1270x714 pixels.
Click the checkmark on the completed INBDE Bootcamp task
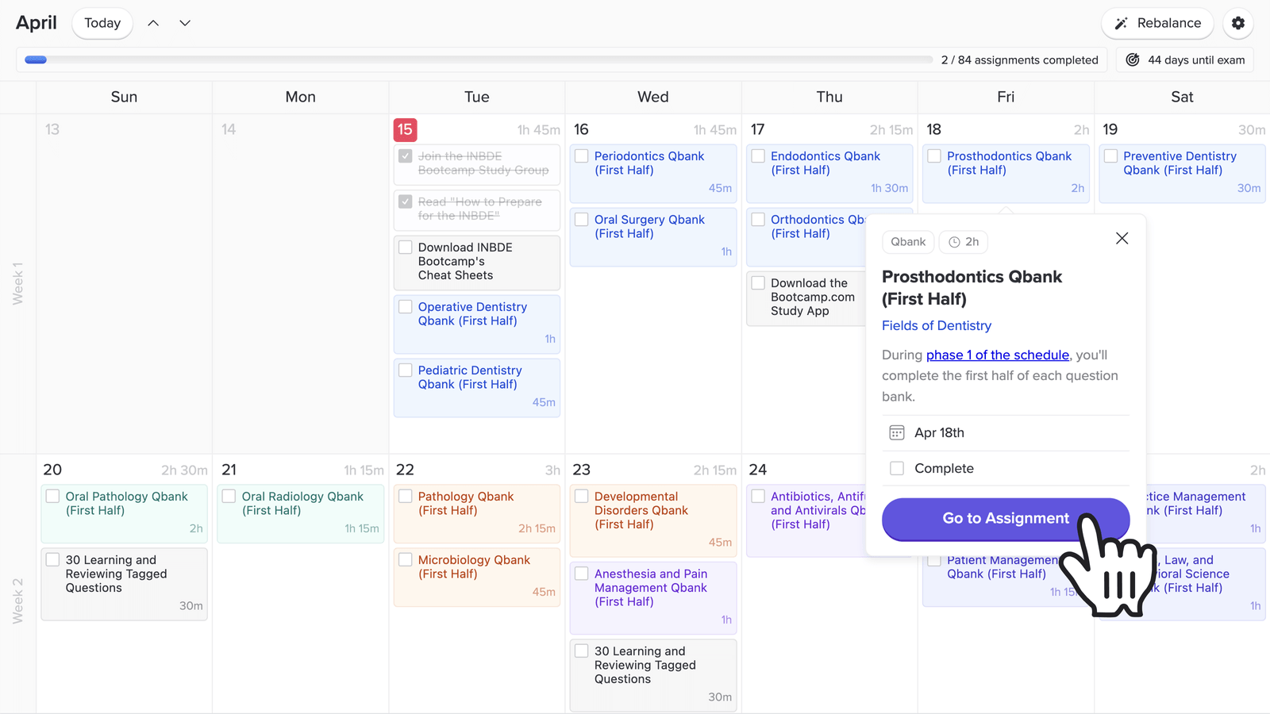click(x=405, y=156)
